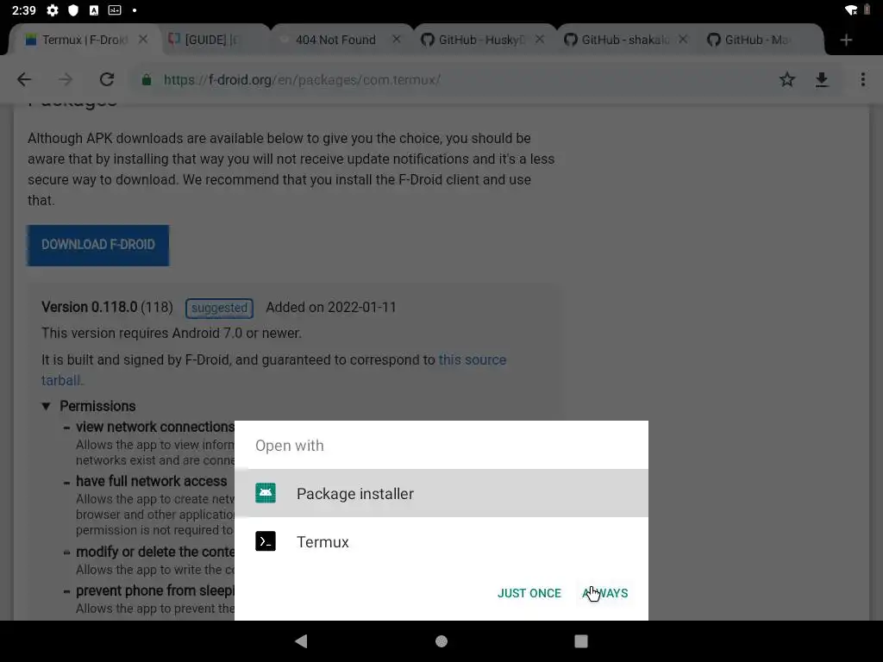Choose Termux in Open with dialog
Screen dimensions: 883x662
coord(441,541)
